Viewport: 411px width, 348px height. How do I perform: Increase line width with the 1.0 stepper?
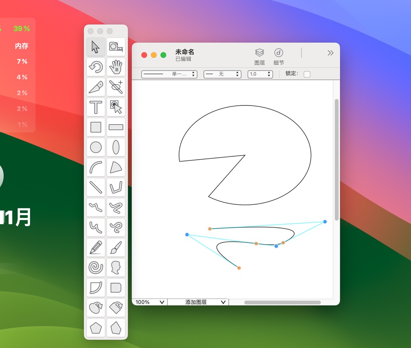[269, 73]
